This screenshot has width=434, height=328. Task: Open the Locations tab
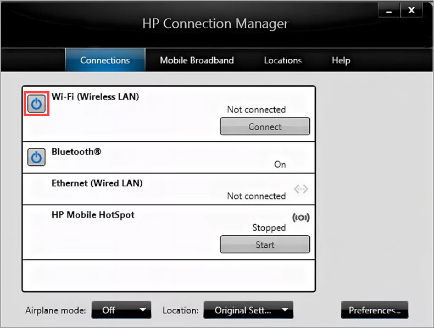point(282,60)
